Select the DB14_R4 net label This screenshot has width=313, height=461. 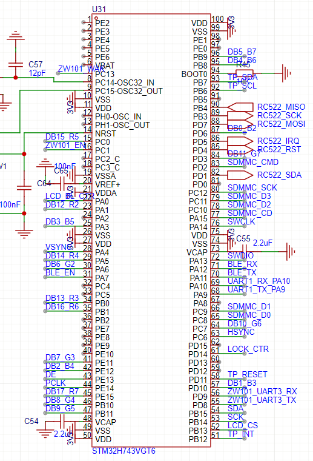coord(62,255)
